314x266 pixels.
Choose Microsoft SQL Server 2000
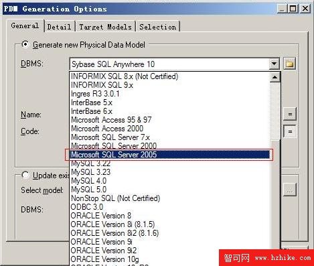coord(169,146)
